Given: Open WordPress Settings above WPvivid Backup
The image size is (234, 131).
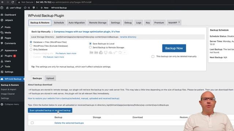Looking at the screenshot, I should pyautogui.click(x=9, y=72).
